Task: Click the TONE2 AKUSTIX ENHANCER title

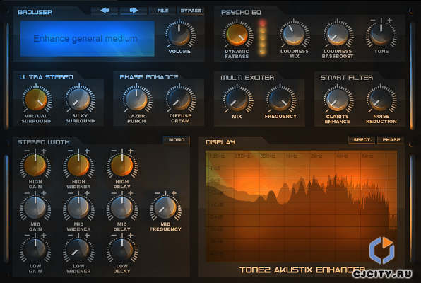Action: pyautogui.click(x=302, y=270)
